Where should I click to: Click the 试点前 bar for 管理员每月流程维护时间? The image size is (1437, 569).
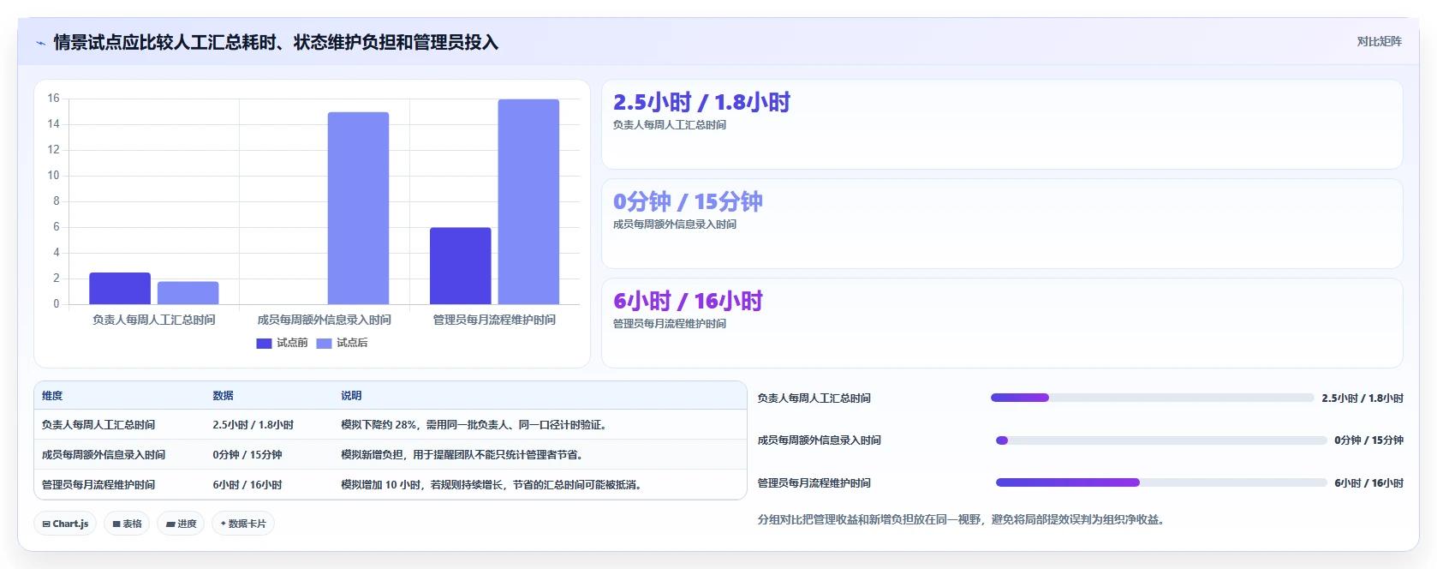click(461, 266)
